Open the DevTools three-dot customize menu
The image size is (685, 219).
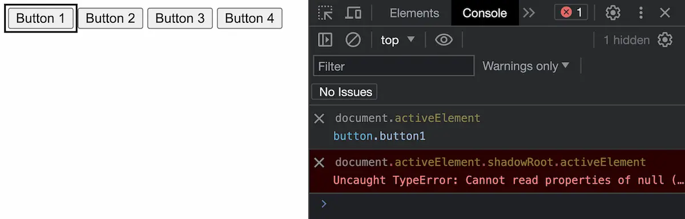pos(641,13)
